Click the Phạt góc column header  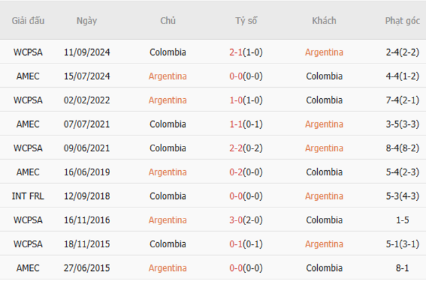402,20
